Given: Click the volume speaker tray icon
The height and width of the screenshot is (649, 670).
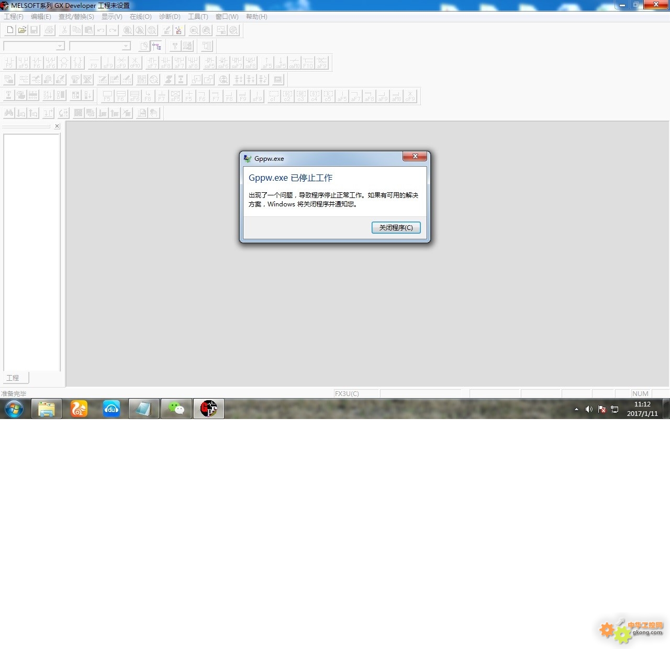Looking at the screenshot, I should click(589, 409).
